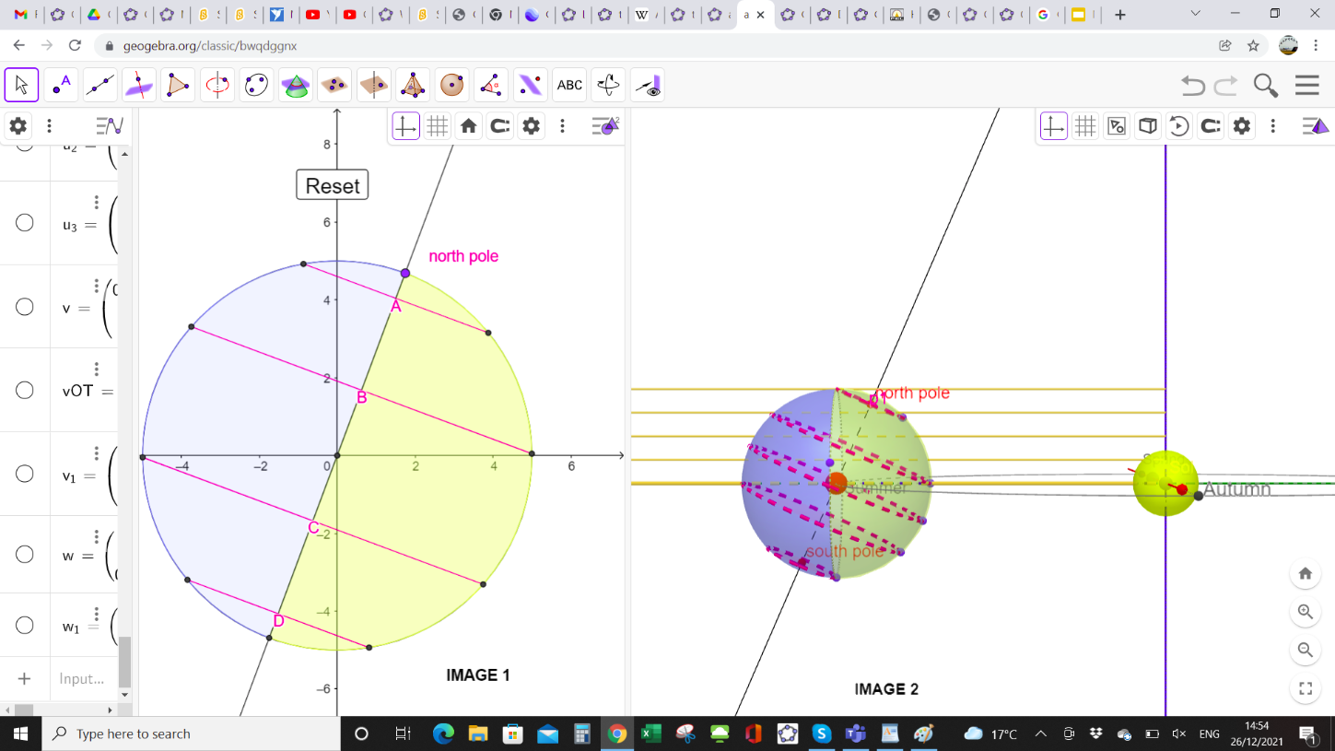
Task: Undo the last action
Action: [1193, 86]
